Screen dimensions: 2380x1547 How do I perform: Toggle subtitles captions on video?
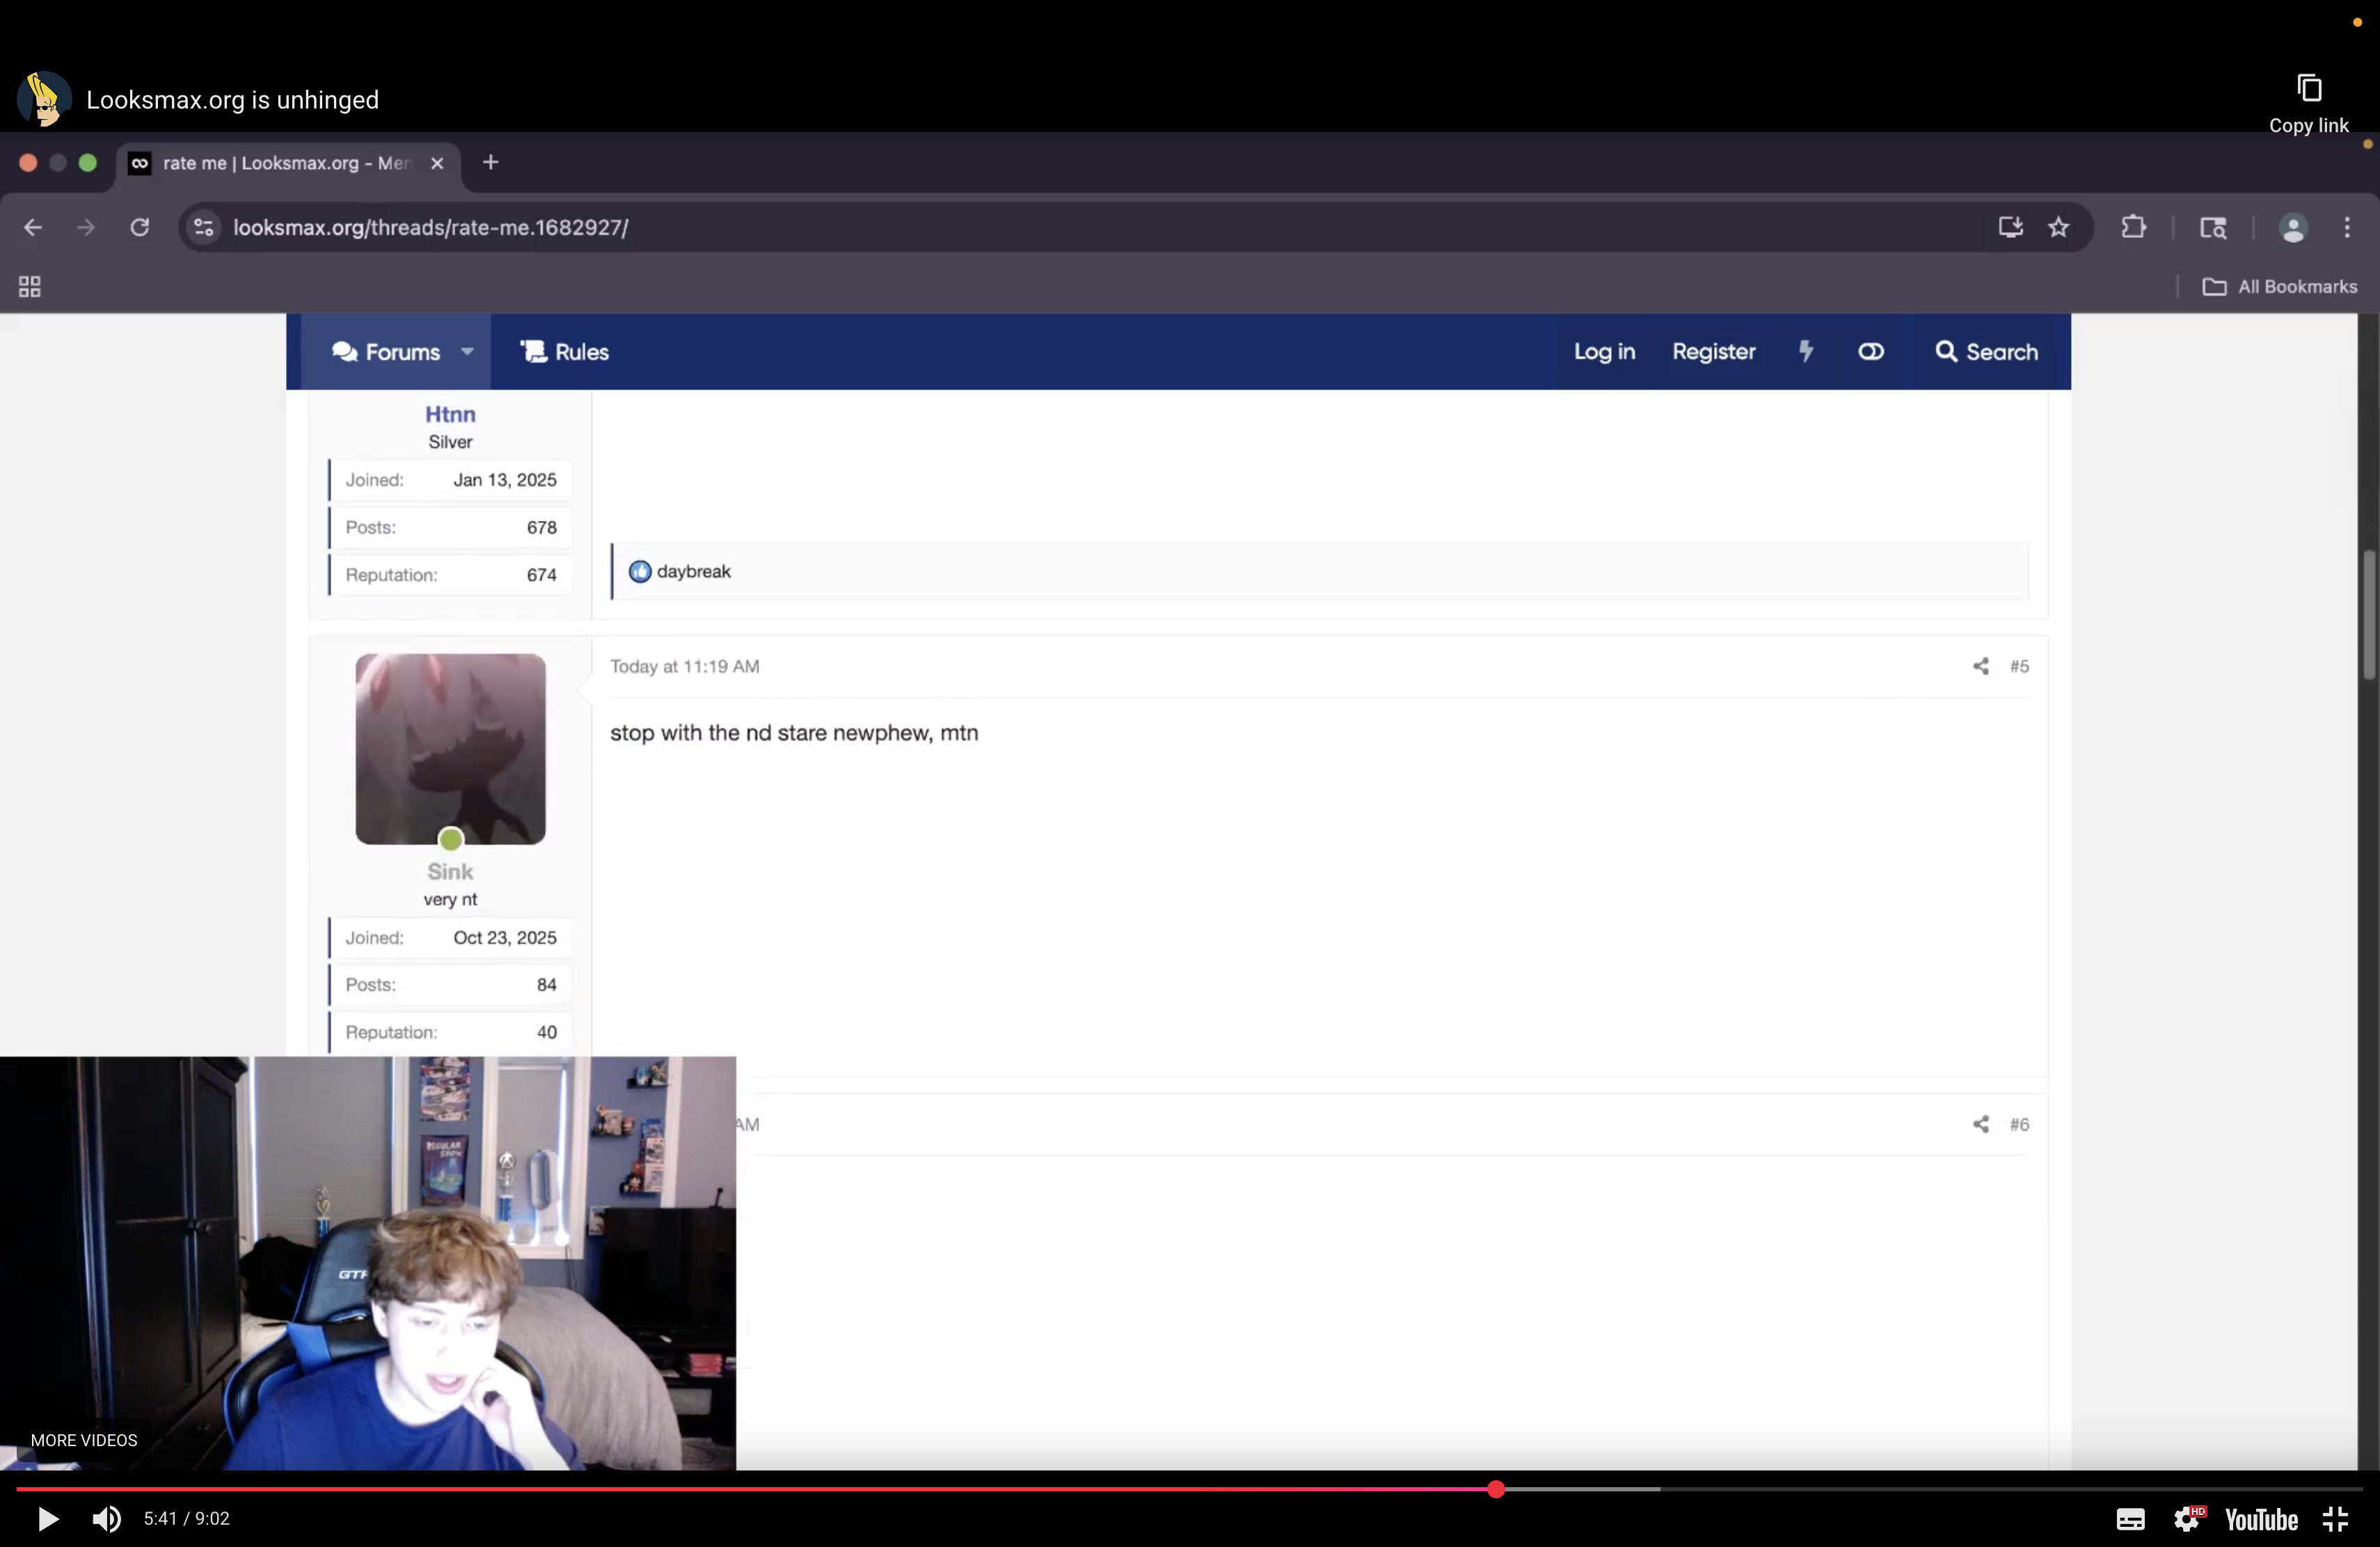[2130, 1519]
